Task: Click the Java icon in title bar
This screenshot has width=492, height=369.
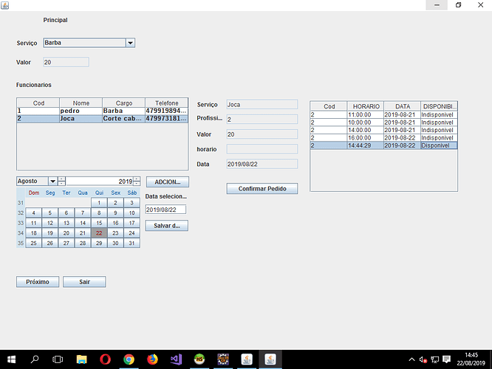Action: point(4,5)
